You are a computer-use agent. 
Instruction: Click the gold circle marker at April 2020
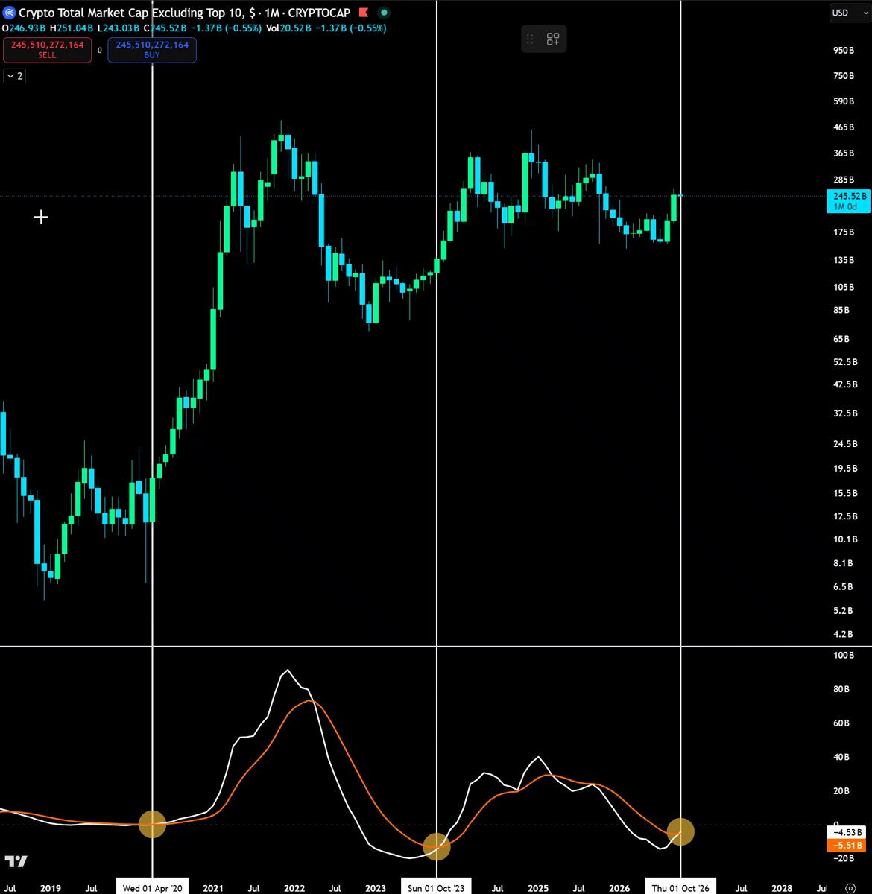(x=152, y=825)
